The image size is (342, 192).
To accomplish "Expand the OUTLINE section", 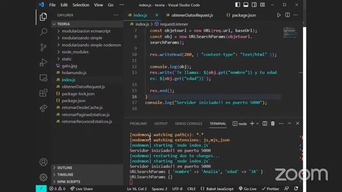I will (x=87, y=167).
